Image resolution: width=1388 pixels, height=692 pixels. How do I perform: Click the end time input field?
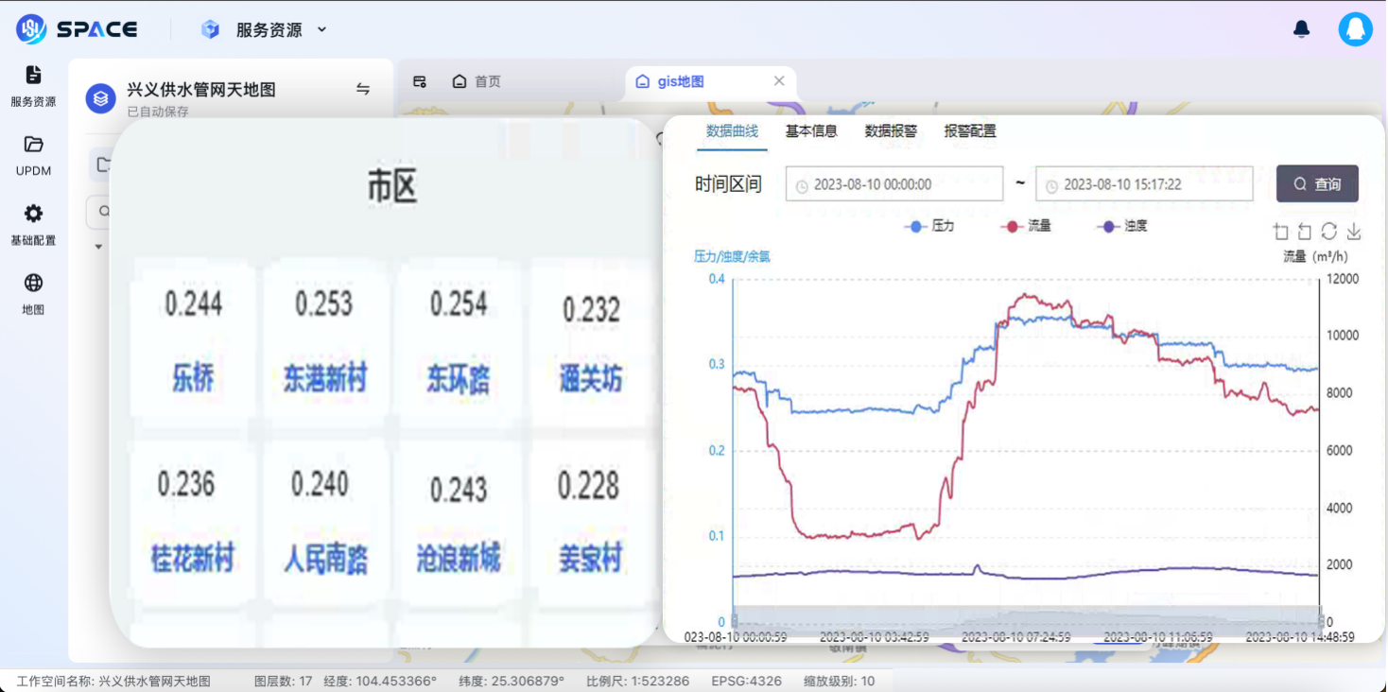point(1144,183)
